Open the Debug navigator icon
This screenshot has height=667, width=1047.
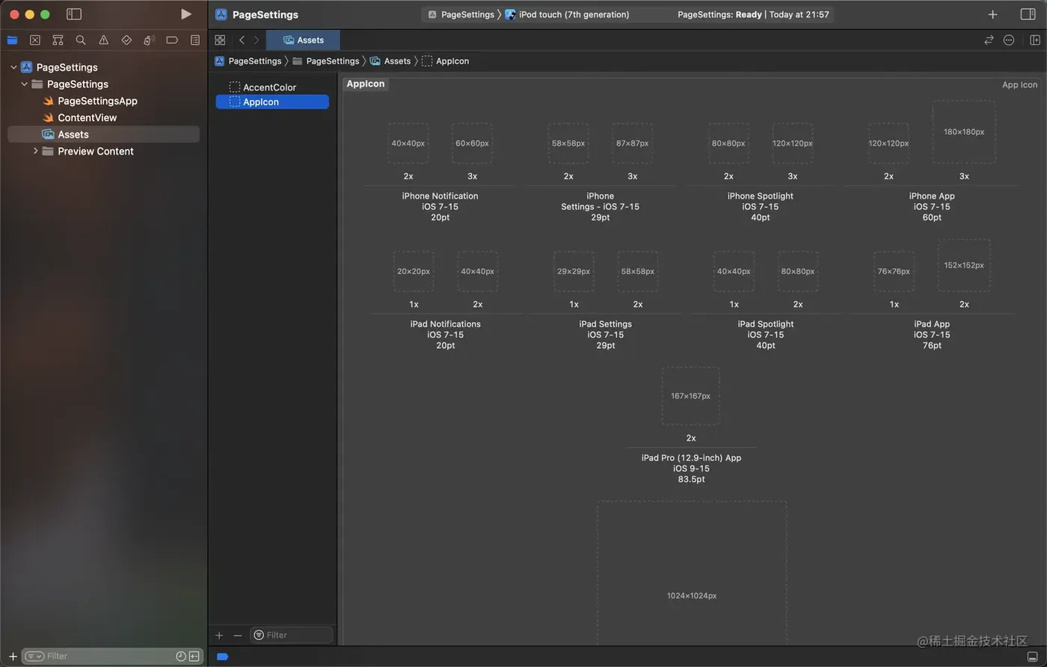point(150,40)
